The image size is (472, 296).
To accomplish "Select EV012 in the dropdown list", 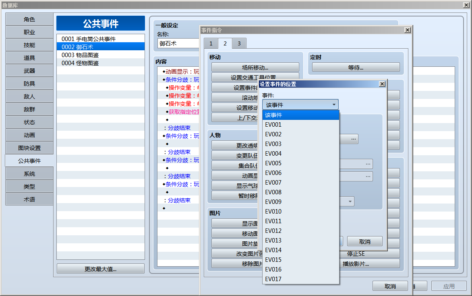I will tap(301, 231).
